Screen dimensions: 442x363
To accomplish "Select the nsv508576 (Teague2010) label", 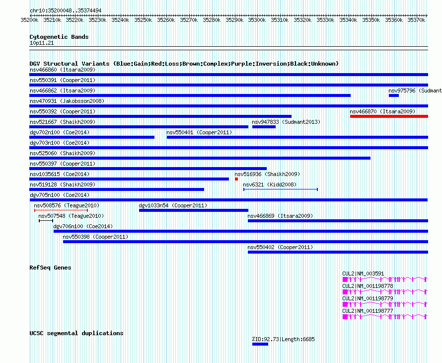I will click(x=67, y=205).
